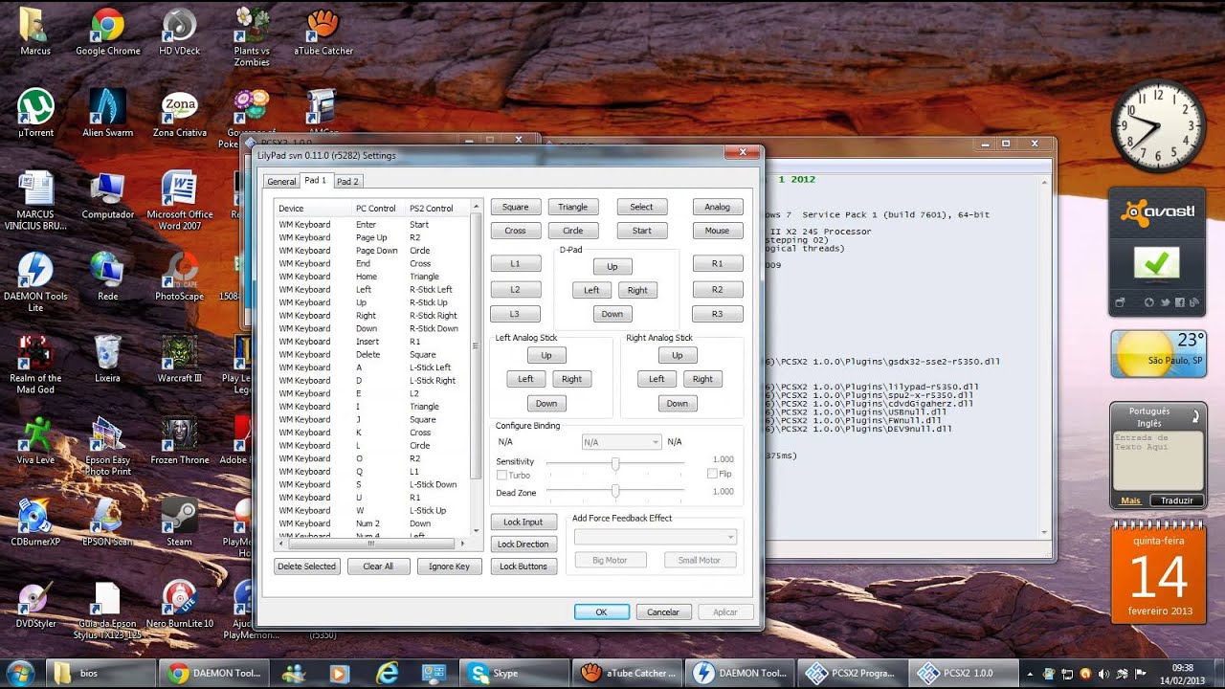Click the Ignore Key button
This screenshot has width=1225, height=689.
point(450,567)
